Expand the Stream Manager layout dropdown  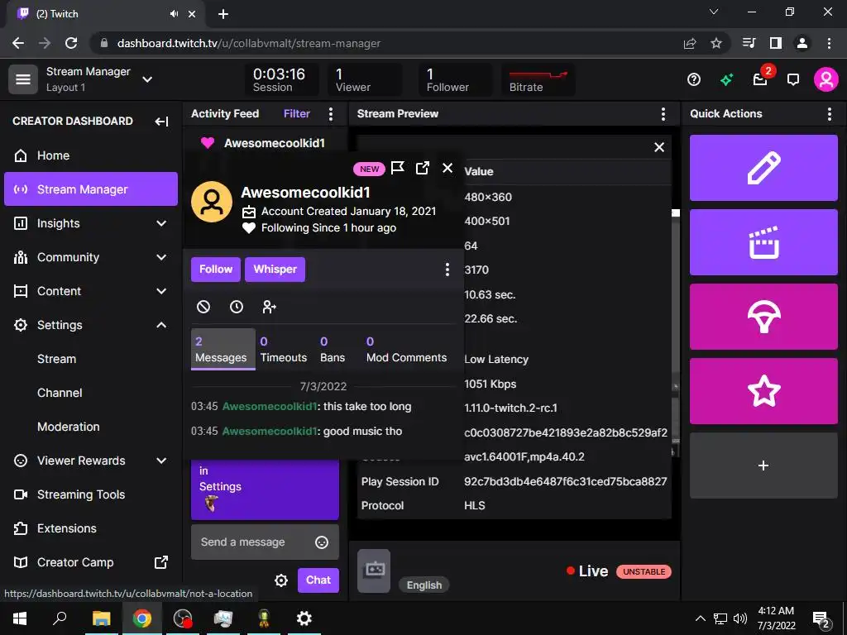(147, 79)
